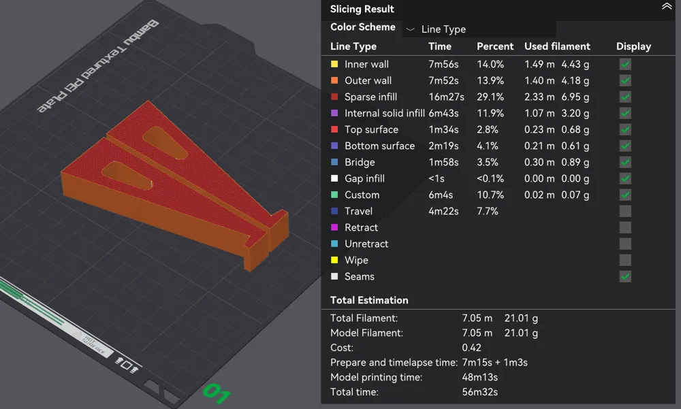681x409 pixels.
Task: Uncheck the Inner wall display checkbox
Action: click(625, 64)
